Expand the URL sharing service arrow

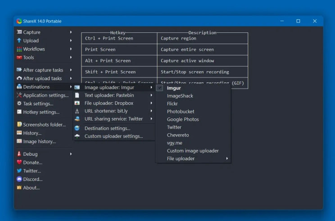click(x=151, y=119)
